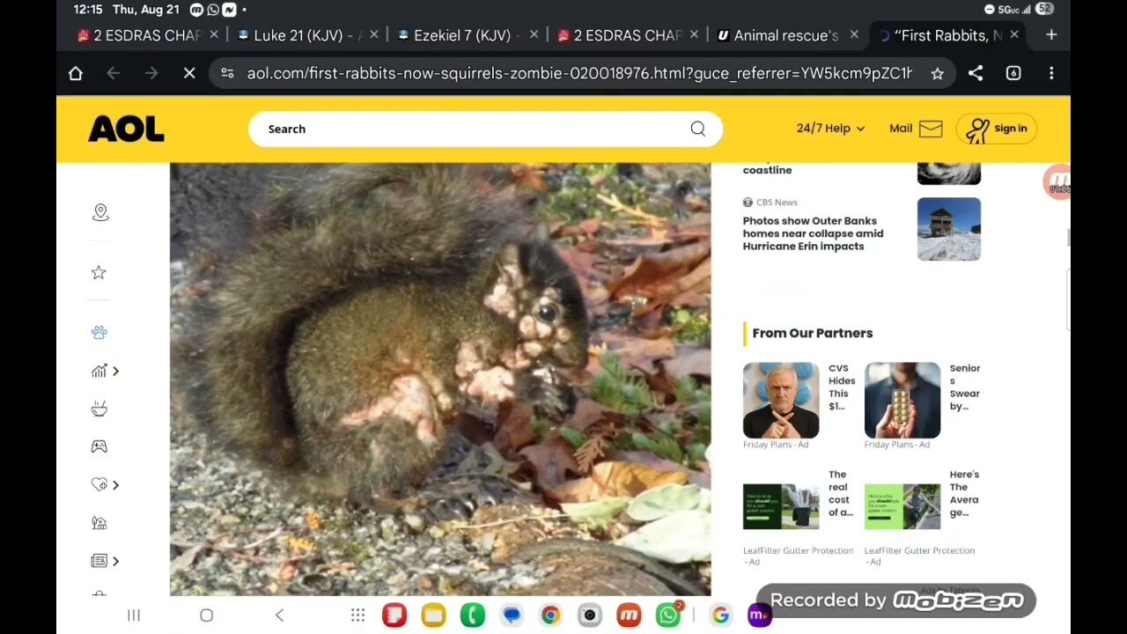Open the 24/7 Help dropdown

tap(830, 129)
